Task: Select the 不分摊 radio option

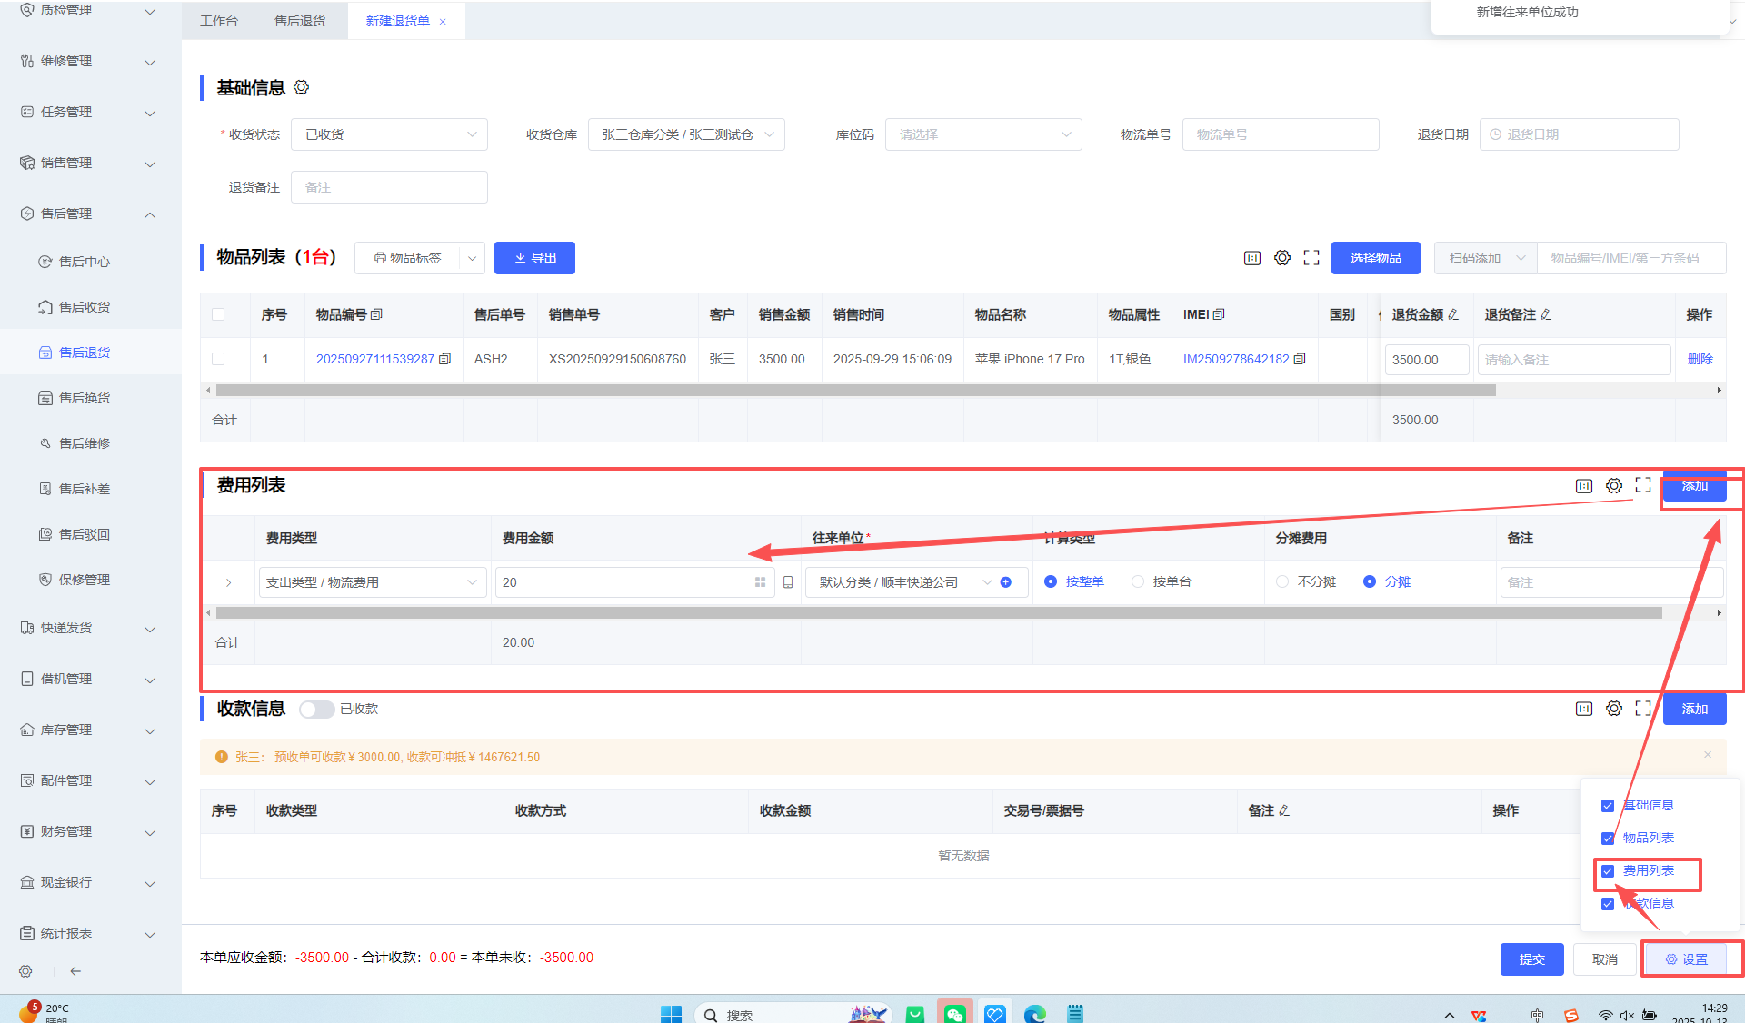Action: [1282, 581]
